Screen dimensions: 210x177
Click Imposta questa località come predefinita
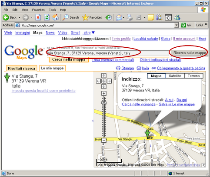tap(43, 91)
